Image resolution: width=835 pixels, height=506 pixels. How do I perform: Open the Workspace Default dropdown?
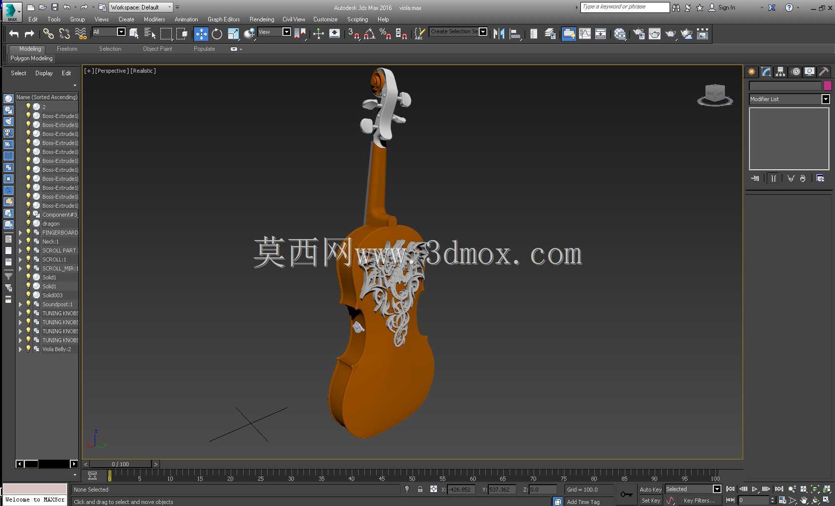[141, 7]
